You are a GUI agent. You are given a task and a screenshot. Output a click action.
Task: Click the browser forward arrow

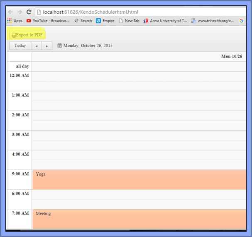click(x=20, y=12)
